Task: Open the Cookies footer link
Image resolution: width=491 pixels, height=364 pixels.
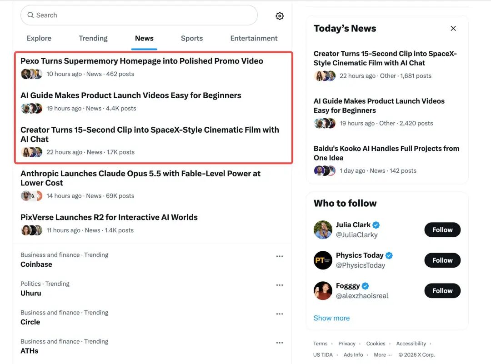Action: 376,344
